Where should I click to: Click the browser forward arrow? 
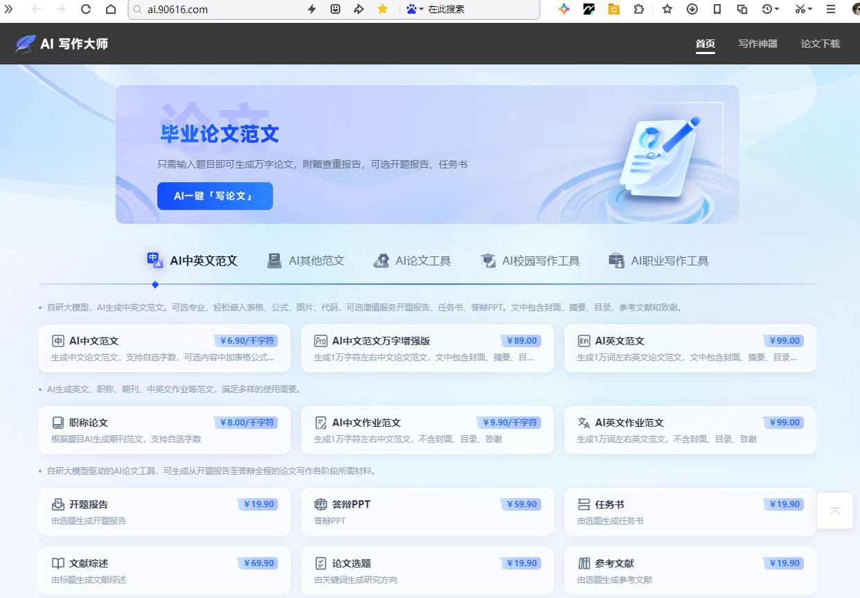(61, 9)
